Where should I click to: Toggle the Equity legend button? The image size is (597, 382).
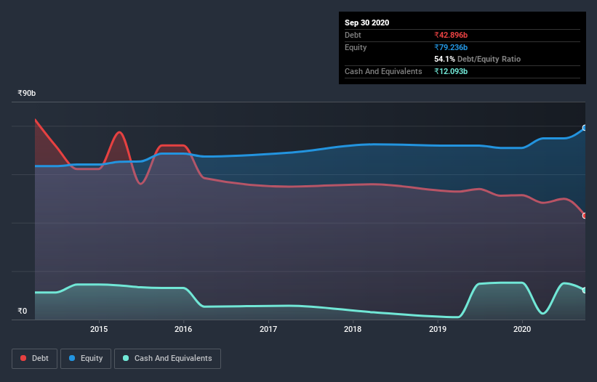(86, 359)
